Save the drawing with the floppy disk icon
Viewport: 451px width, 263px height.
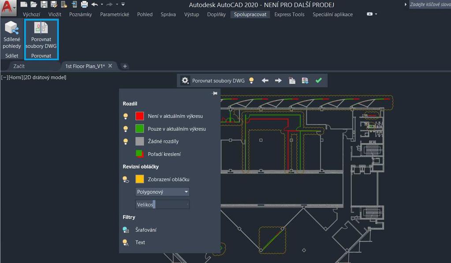[44, 4]
